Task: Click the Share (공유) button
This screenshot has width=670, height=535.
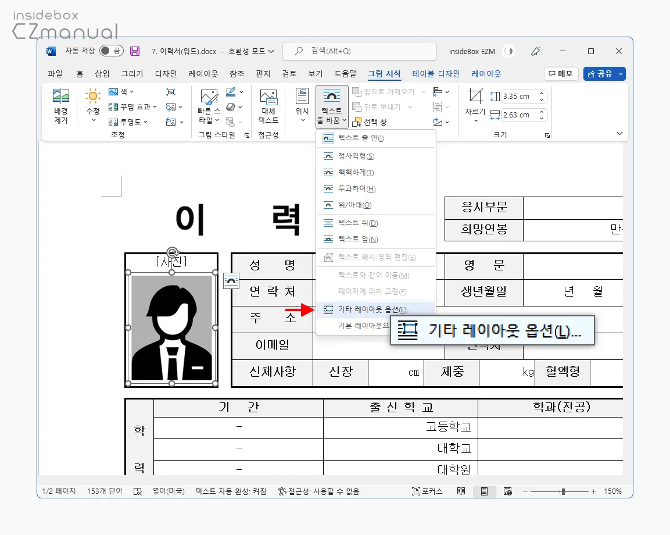Action: 600,74
